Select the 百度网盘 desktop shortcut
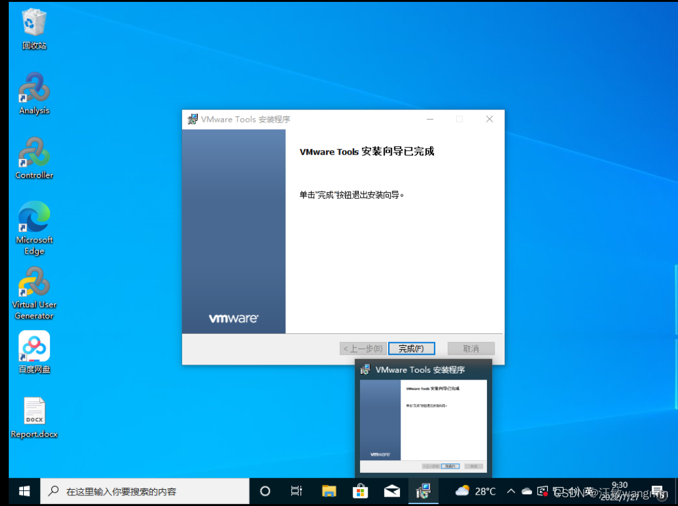This screenshot has height=506, width=678. (x=34, y=352)
